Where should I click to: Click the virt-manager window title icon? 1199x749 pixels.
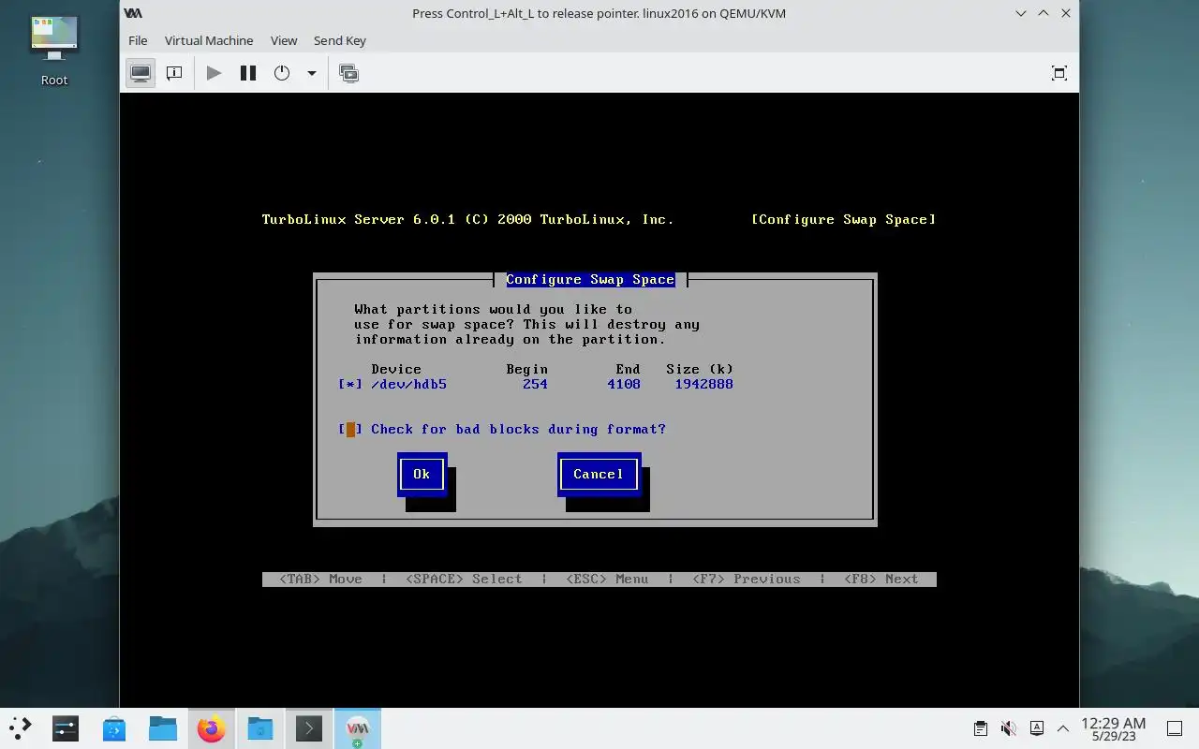[x=134, y=13]
